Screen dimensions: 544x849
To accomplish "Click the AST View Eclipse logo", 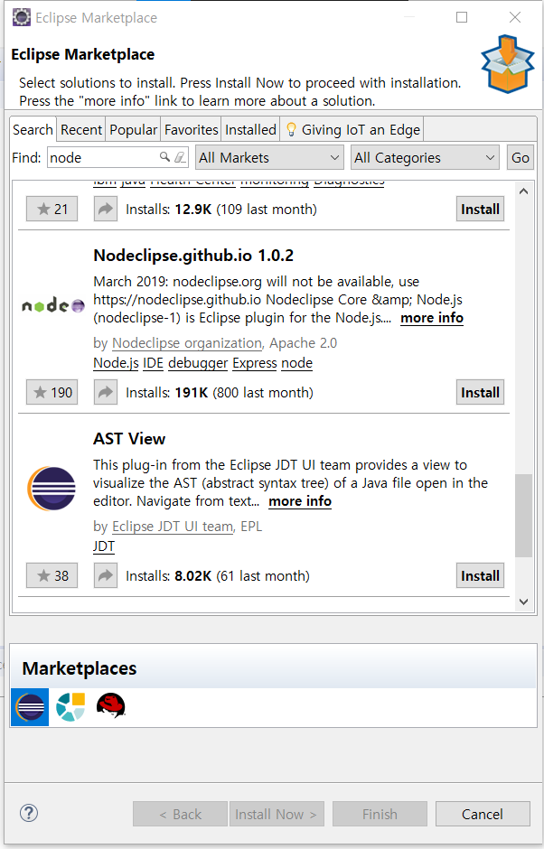I will (x=52, y=489).
